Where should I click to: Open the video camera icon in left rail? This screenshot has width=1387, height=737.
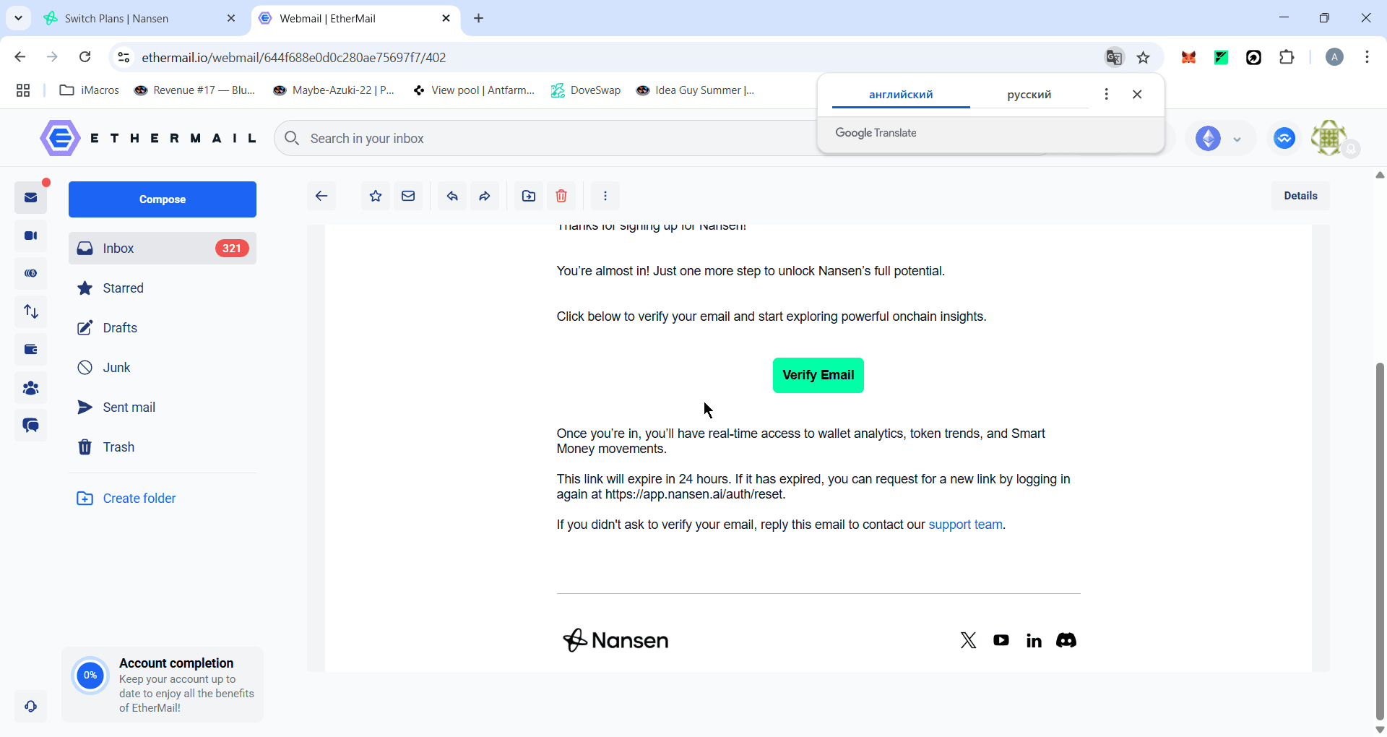[30, 236]
